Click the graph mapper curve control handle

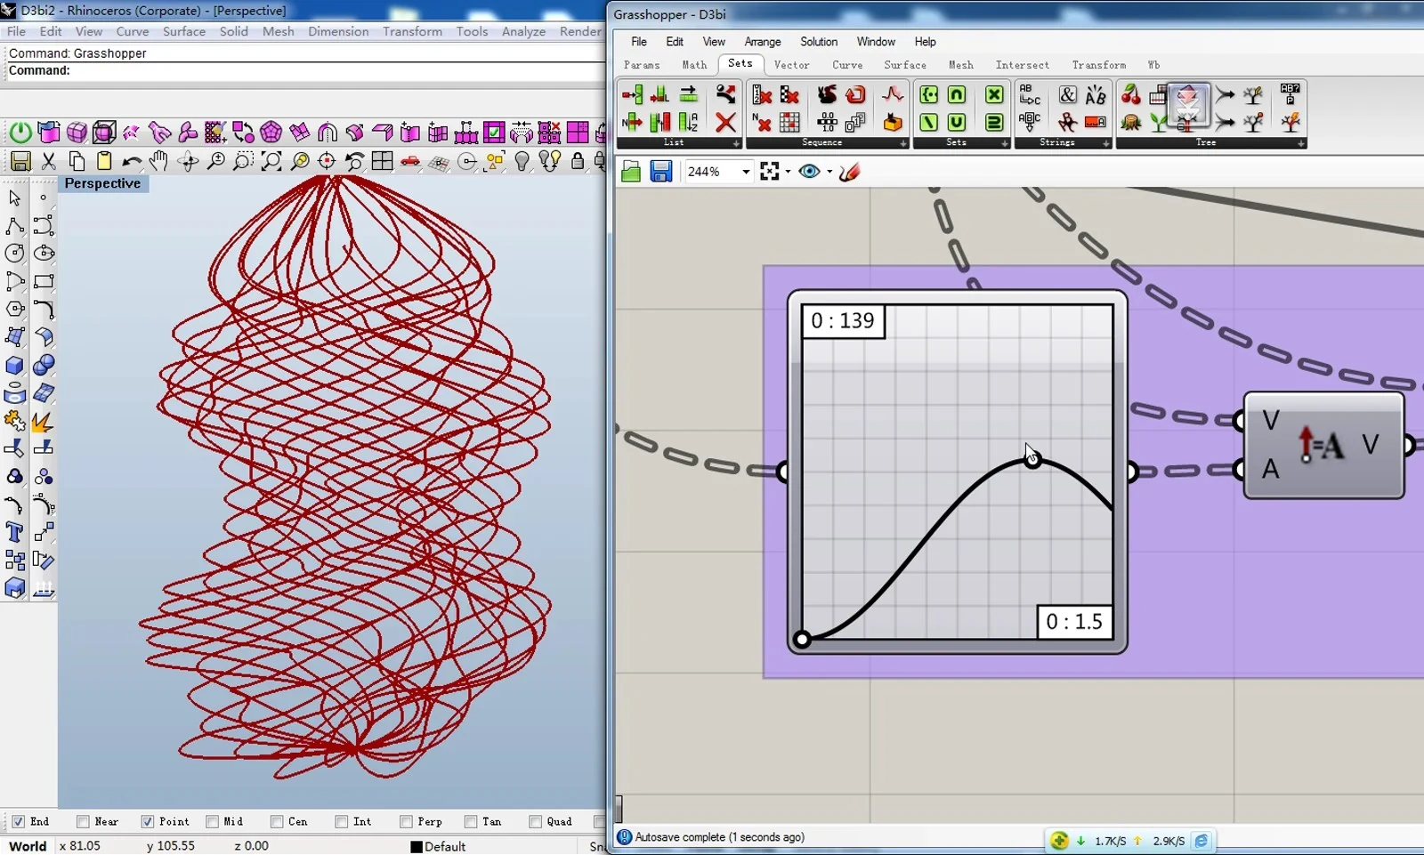coord(1032,460)
